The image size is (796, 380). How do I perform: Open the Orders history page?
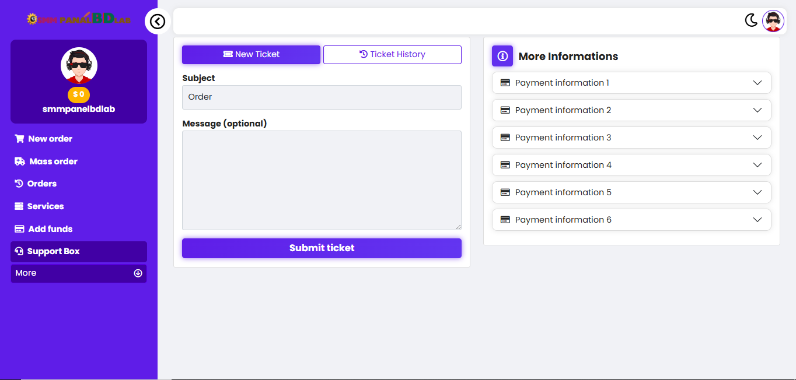tap(42, 184)
